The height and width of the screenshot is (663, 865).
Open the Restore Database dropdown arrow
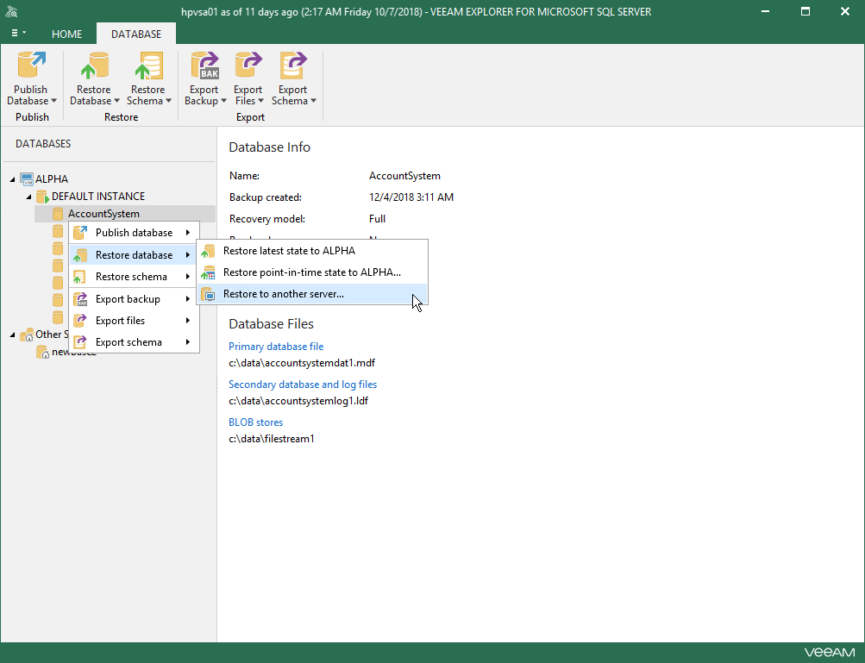(x=117, y=101)
